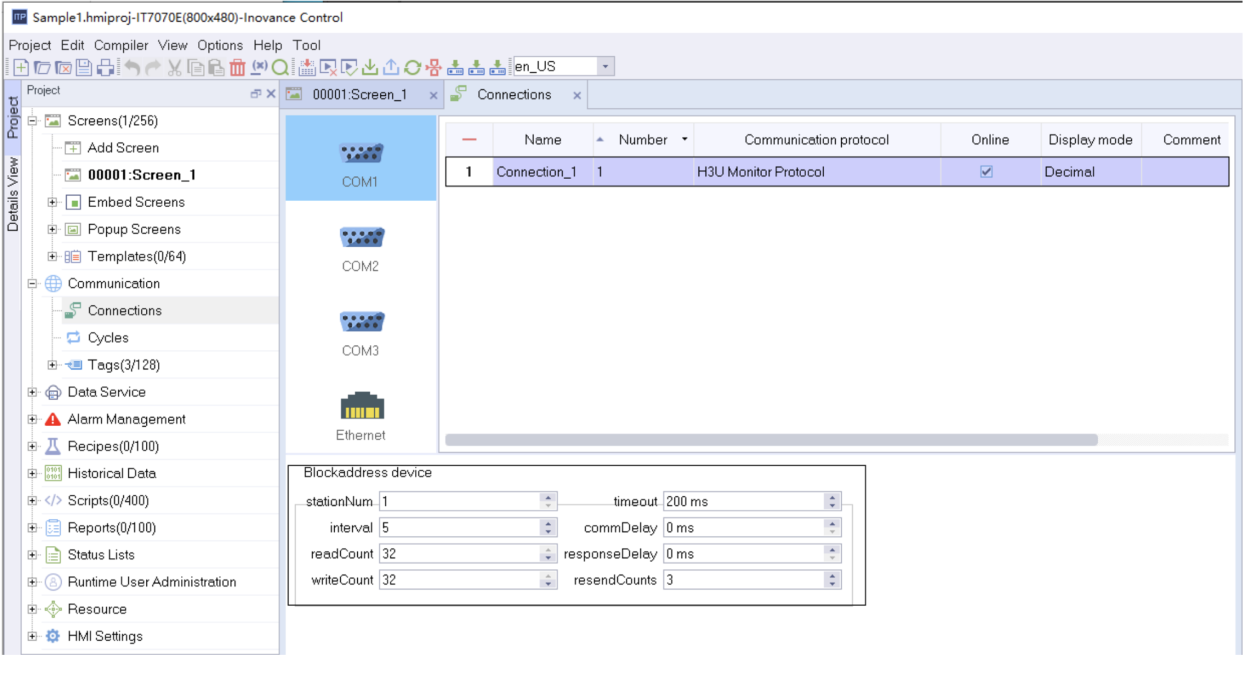Click the Close Project icon with red X
Image resolution: width=1244 pixels, height=677 pixels.
point(63,67)
